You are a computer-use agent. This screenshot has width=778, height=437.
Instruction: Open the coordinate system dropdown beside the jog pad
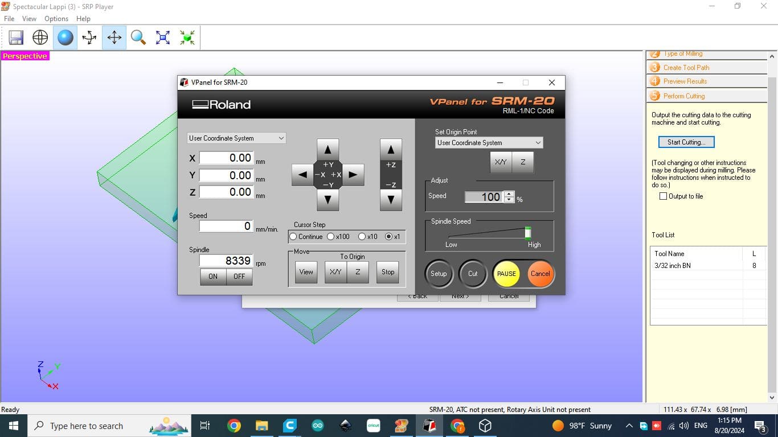click(x=236, y=138)
